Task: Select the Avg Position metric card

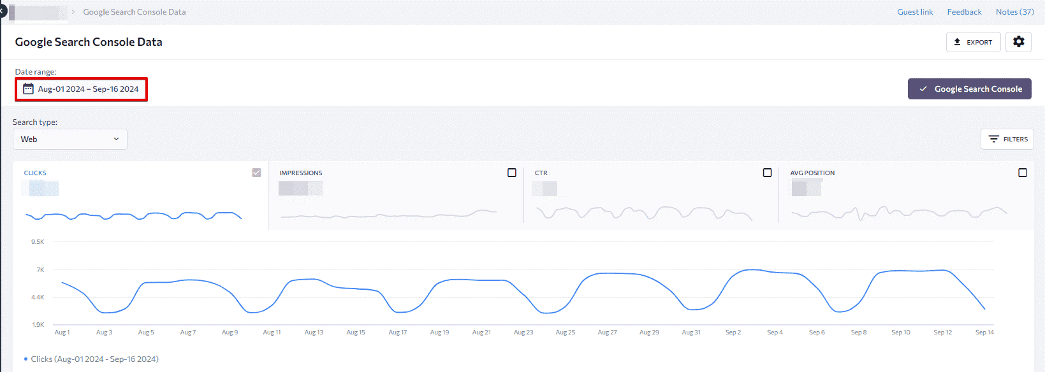Action: pos(906,196)
